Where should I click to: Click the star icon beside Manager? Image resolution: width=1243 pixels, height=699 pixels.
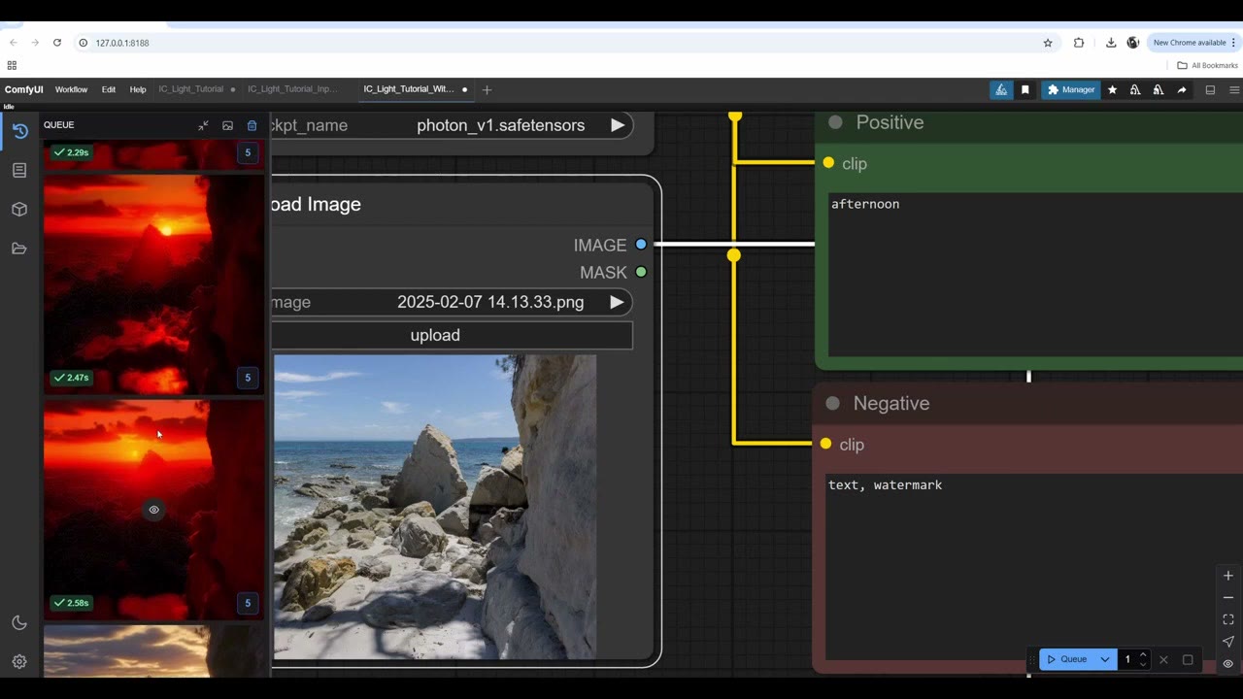tap(1113, 89)
